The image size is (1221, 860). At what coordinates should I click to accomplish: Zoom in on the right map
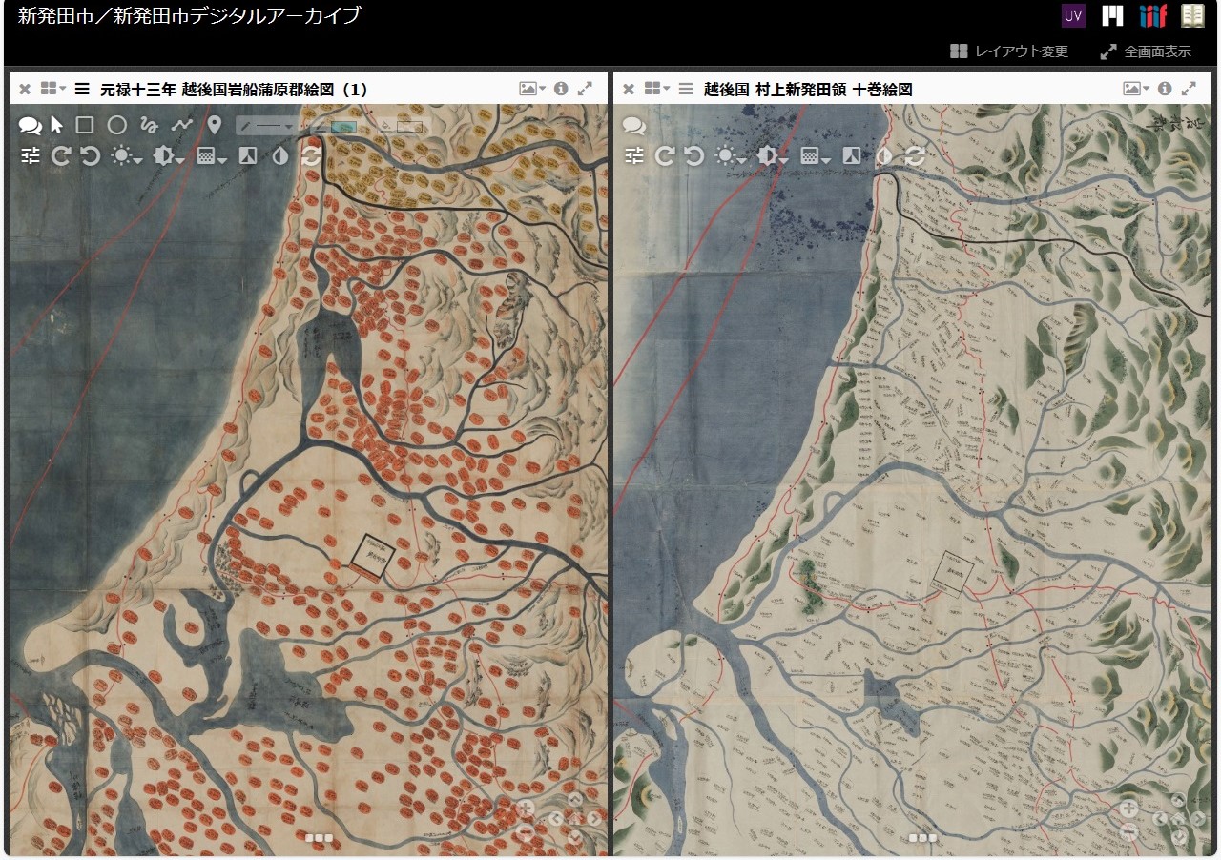1129,809
